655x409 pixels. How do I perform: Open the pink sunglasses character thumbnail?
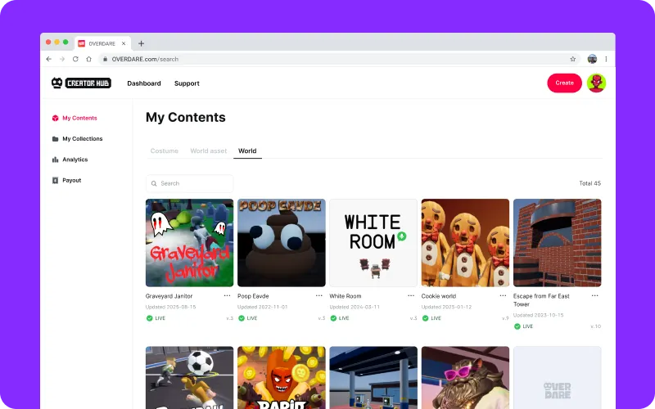click(x=465, y=378)
